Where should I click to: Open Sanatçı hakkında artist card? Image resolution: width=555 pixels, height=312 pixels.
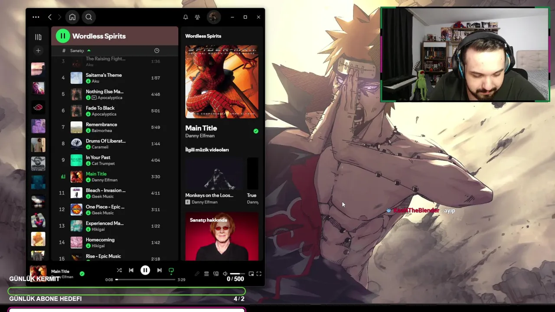coord(222,236)
